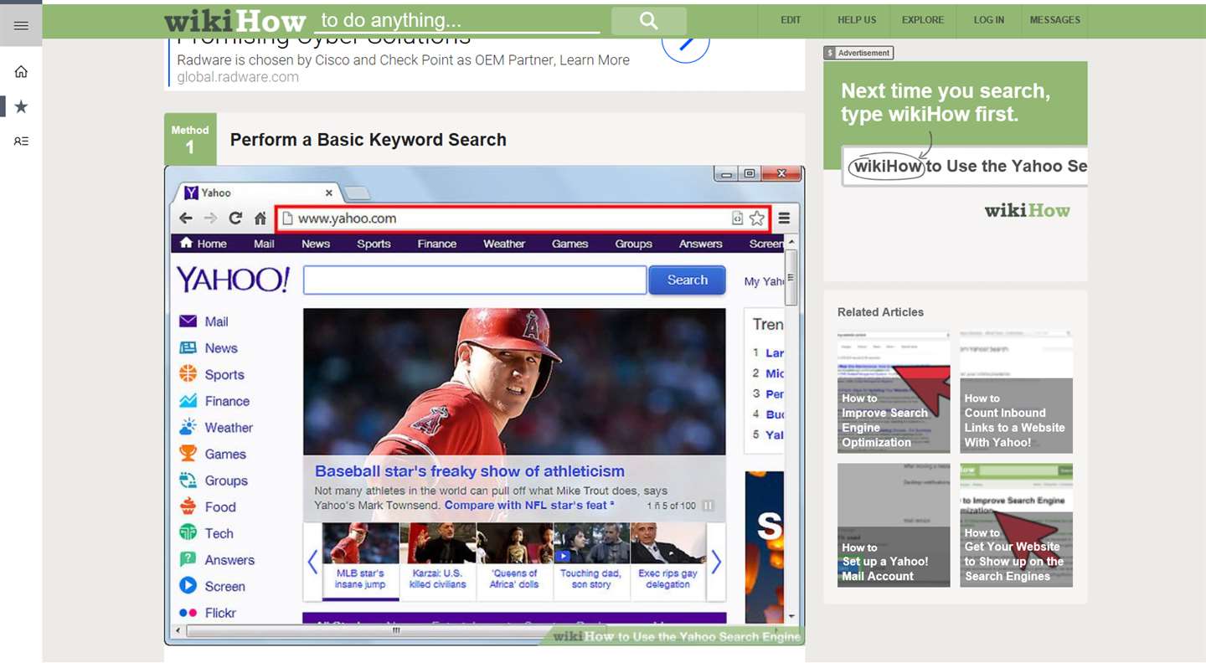
Task: Click the wikiHow 'to do anything...' search field
Action: pyautogui.click(x=457, y=21)
